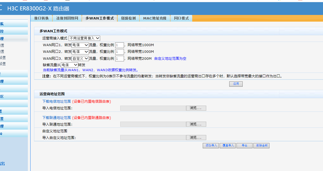Click the 自定义地址范围 label above its import row
Viewport: 323px width, 171px height.
pos(55,131)
